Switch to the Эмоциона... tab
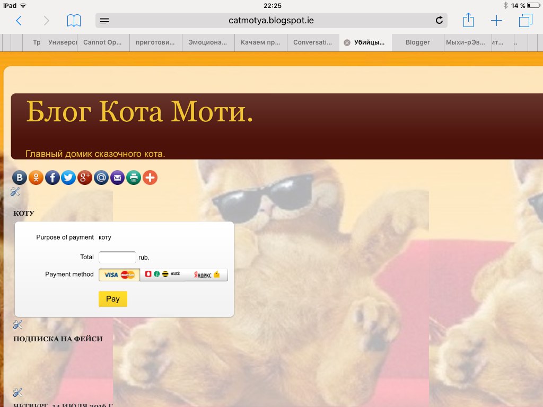The height and width of the screenshot is (407, 543). pos(208,42)
